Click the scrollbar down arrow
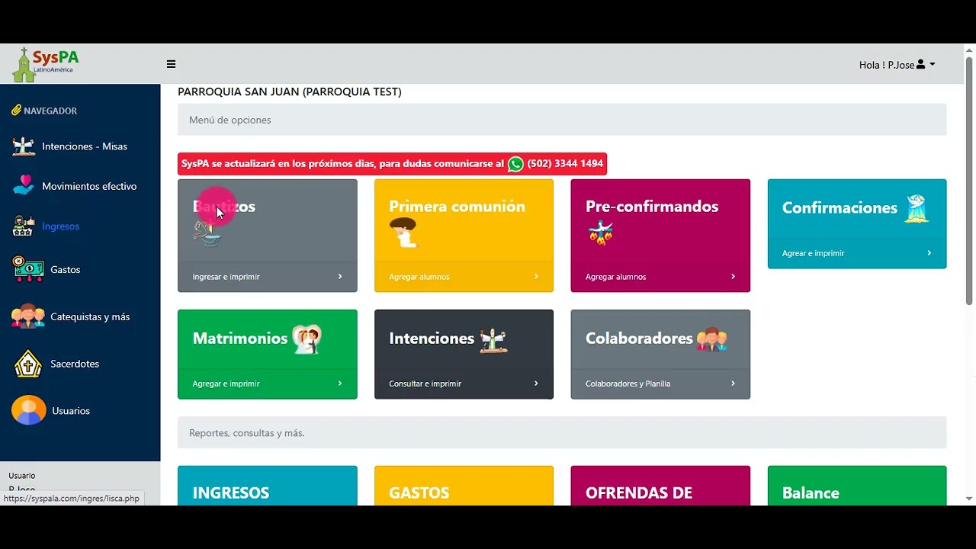The image size is (976, 549). click(969, 499)
